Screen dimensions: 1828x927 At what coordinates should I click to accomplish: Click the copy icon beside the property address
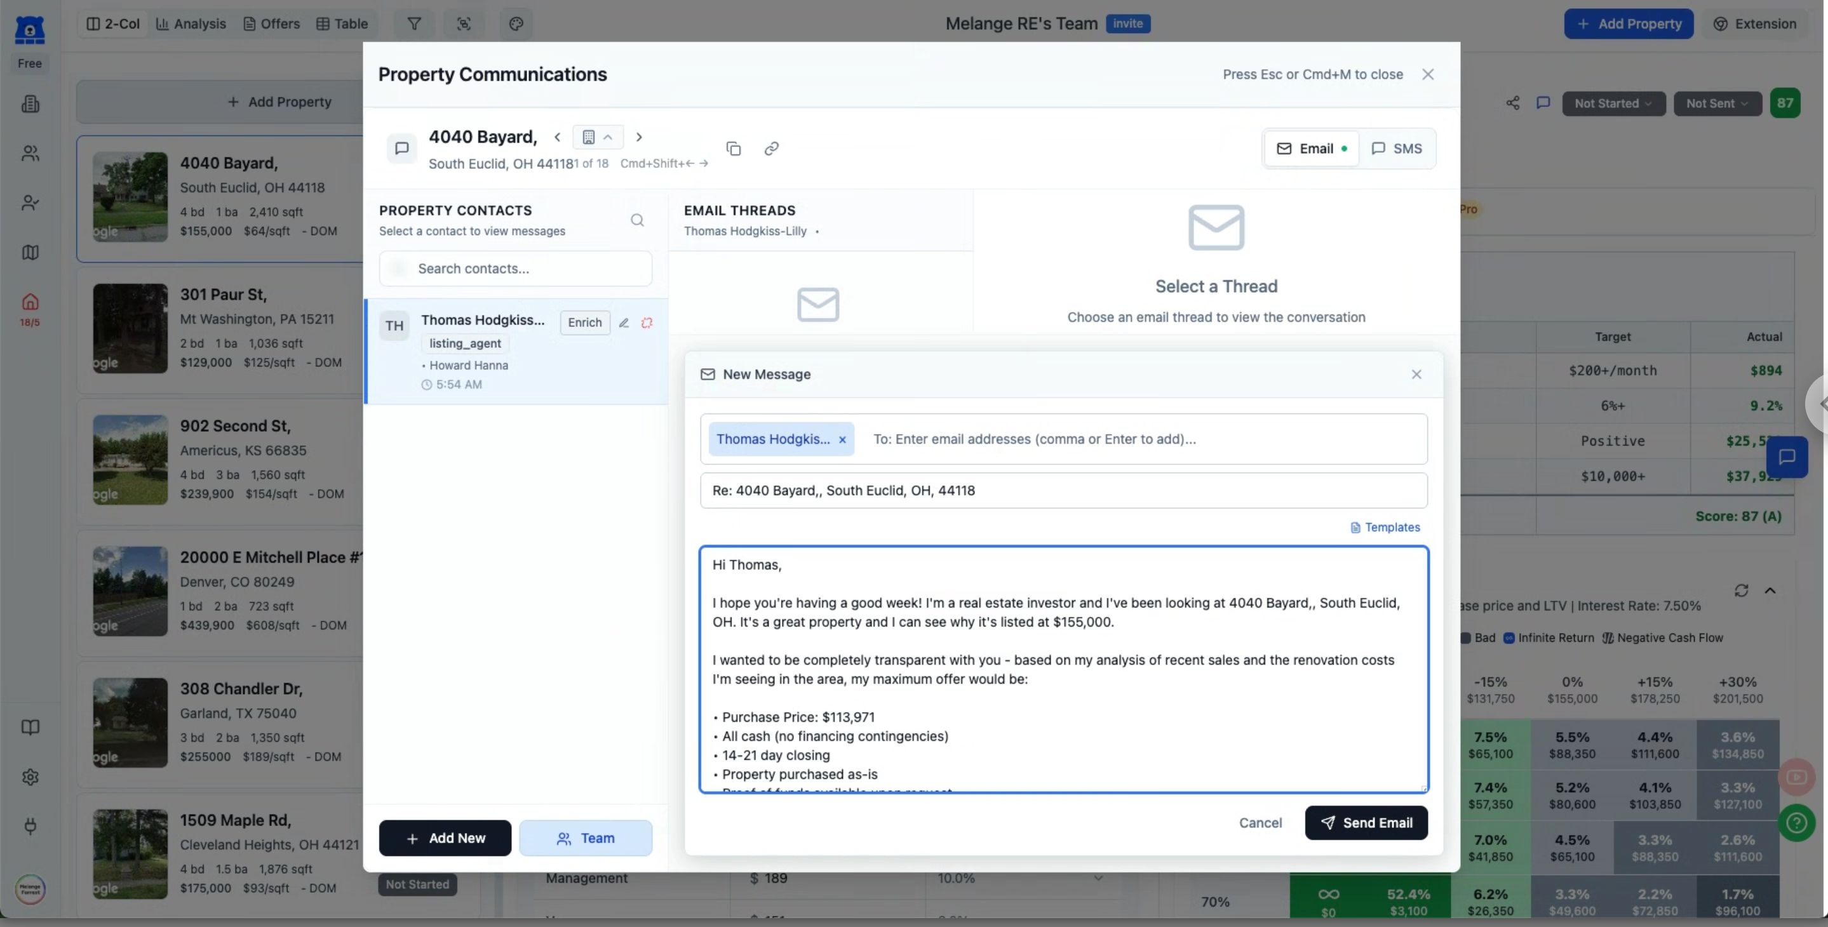pos(734,148)
